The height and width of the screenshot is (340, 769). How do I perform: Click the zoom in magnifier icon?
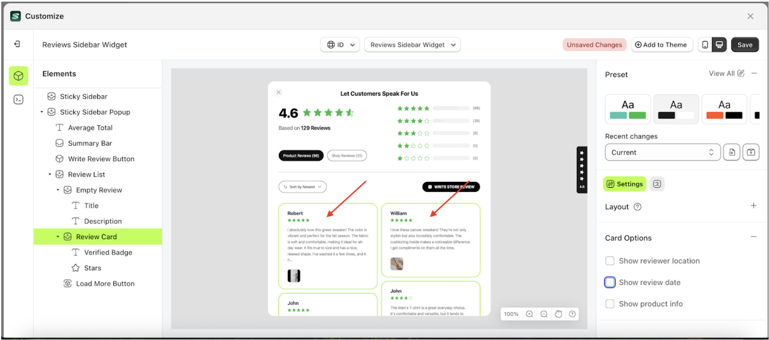point(530,314)
